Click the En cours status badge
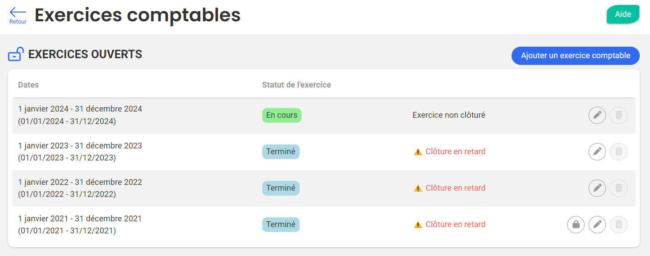This screenshot has height=256, width=650. tap(281, 115)
